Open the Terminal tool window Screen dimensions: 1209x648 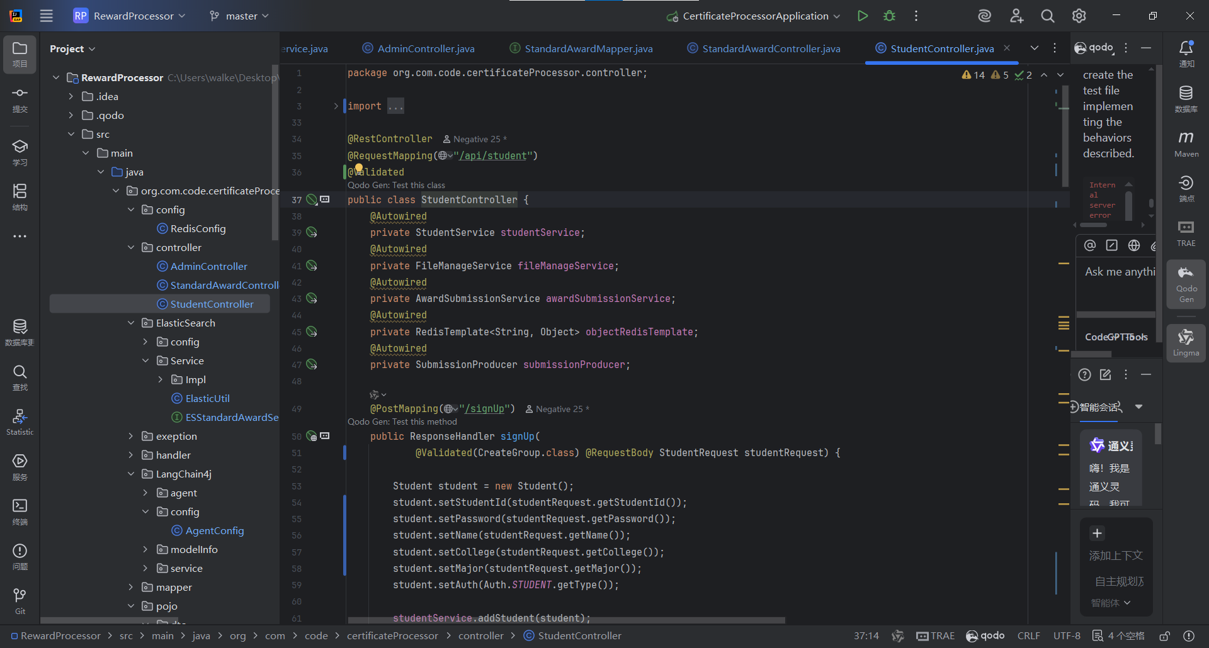20,512
